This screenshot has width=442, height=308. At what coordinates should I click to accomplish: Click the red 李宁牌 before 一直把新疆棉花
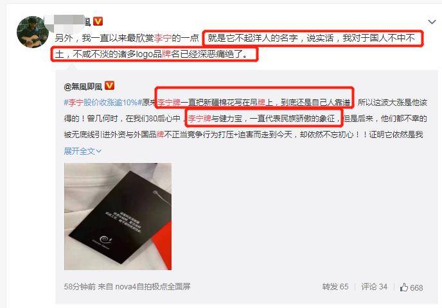pos(169,103)
